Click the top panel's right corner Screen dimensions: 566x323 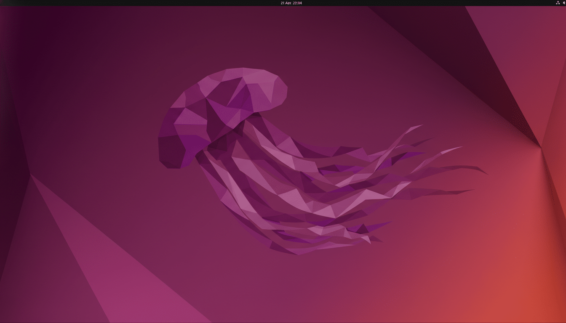[x=563, y=3]
